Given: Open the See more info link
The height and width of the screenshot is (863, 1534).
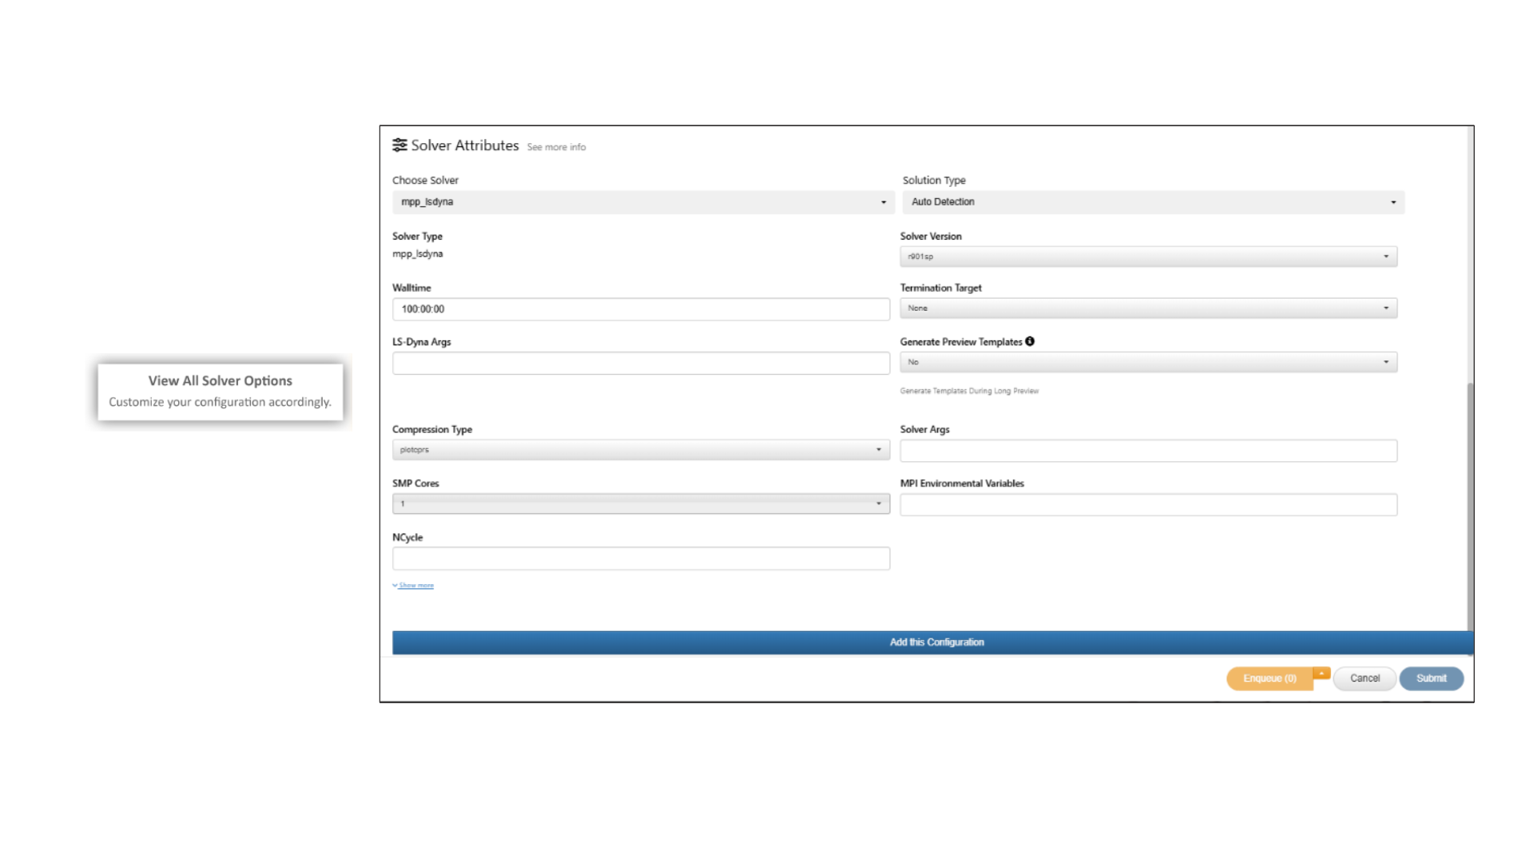Looking at the screenshot, I should [556, 147].
